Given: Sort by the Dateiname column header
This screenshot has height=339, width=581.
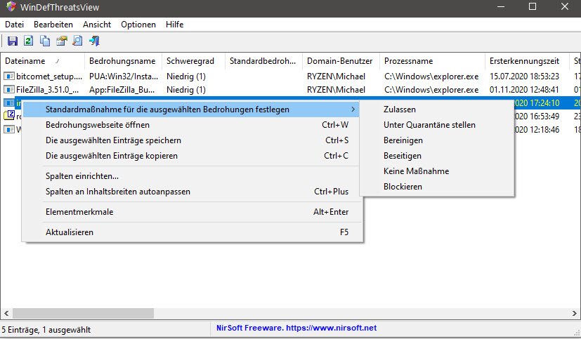Looking at the screenshot, I should (x=43, y=61).
